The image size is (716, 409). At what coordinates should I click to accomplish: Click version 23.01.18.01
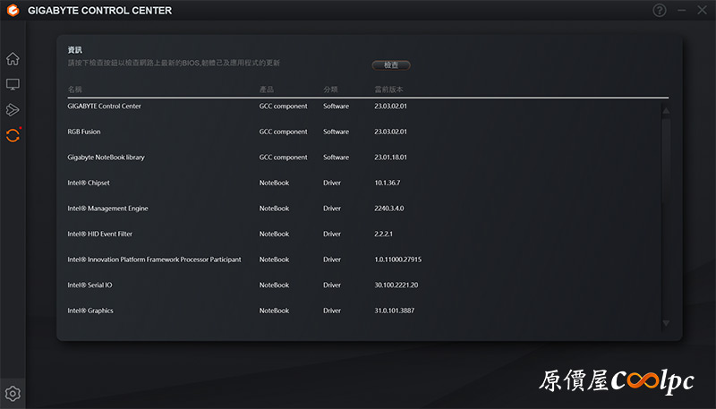391,157
